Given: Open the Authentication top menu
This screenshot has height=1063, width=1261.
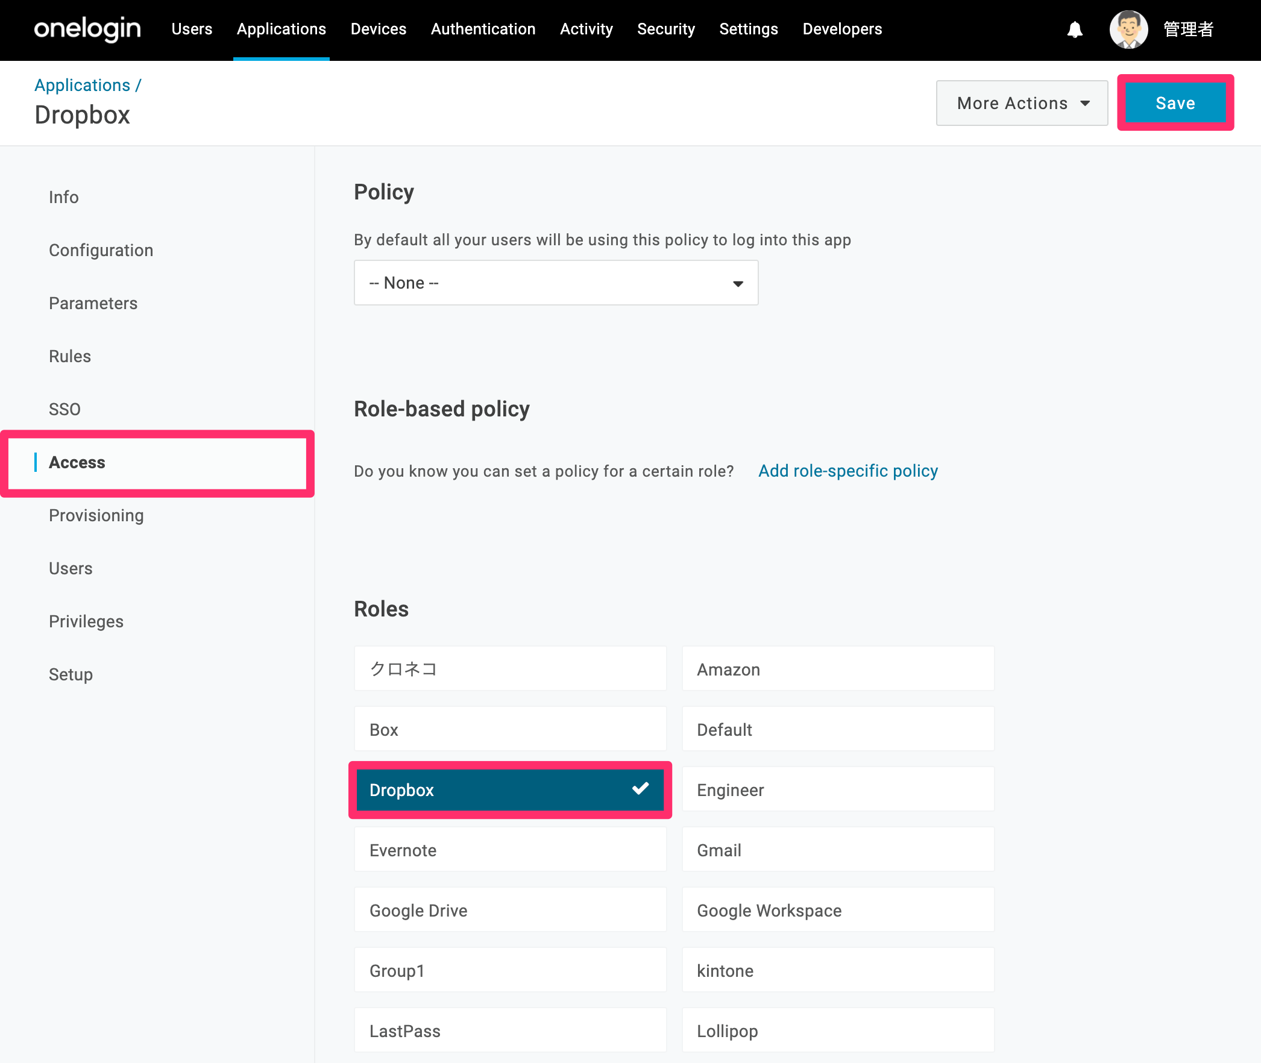Looking at the screenshot, I should click(483, 29).
